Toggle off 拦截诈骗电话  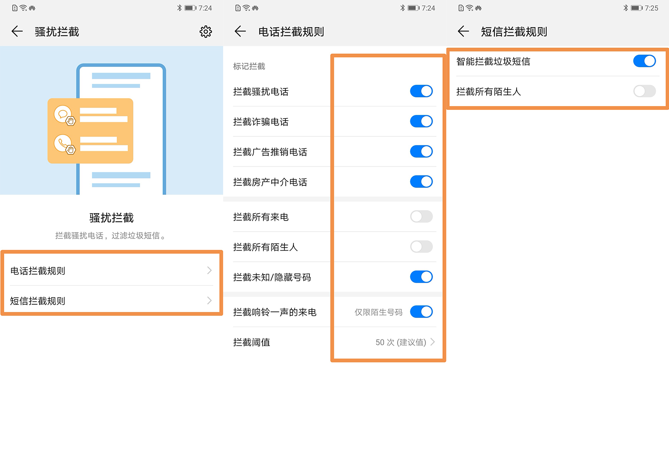click(421, 121)
